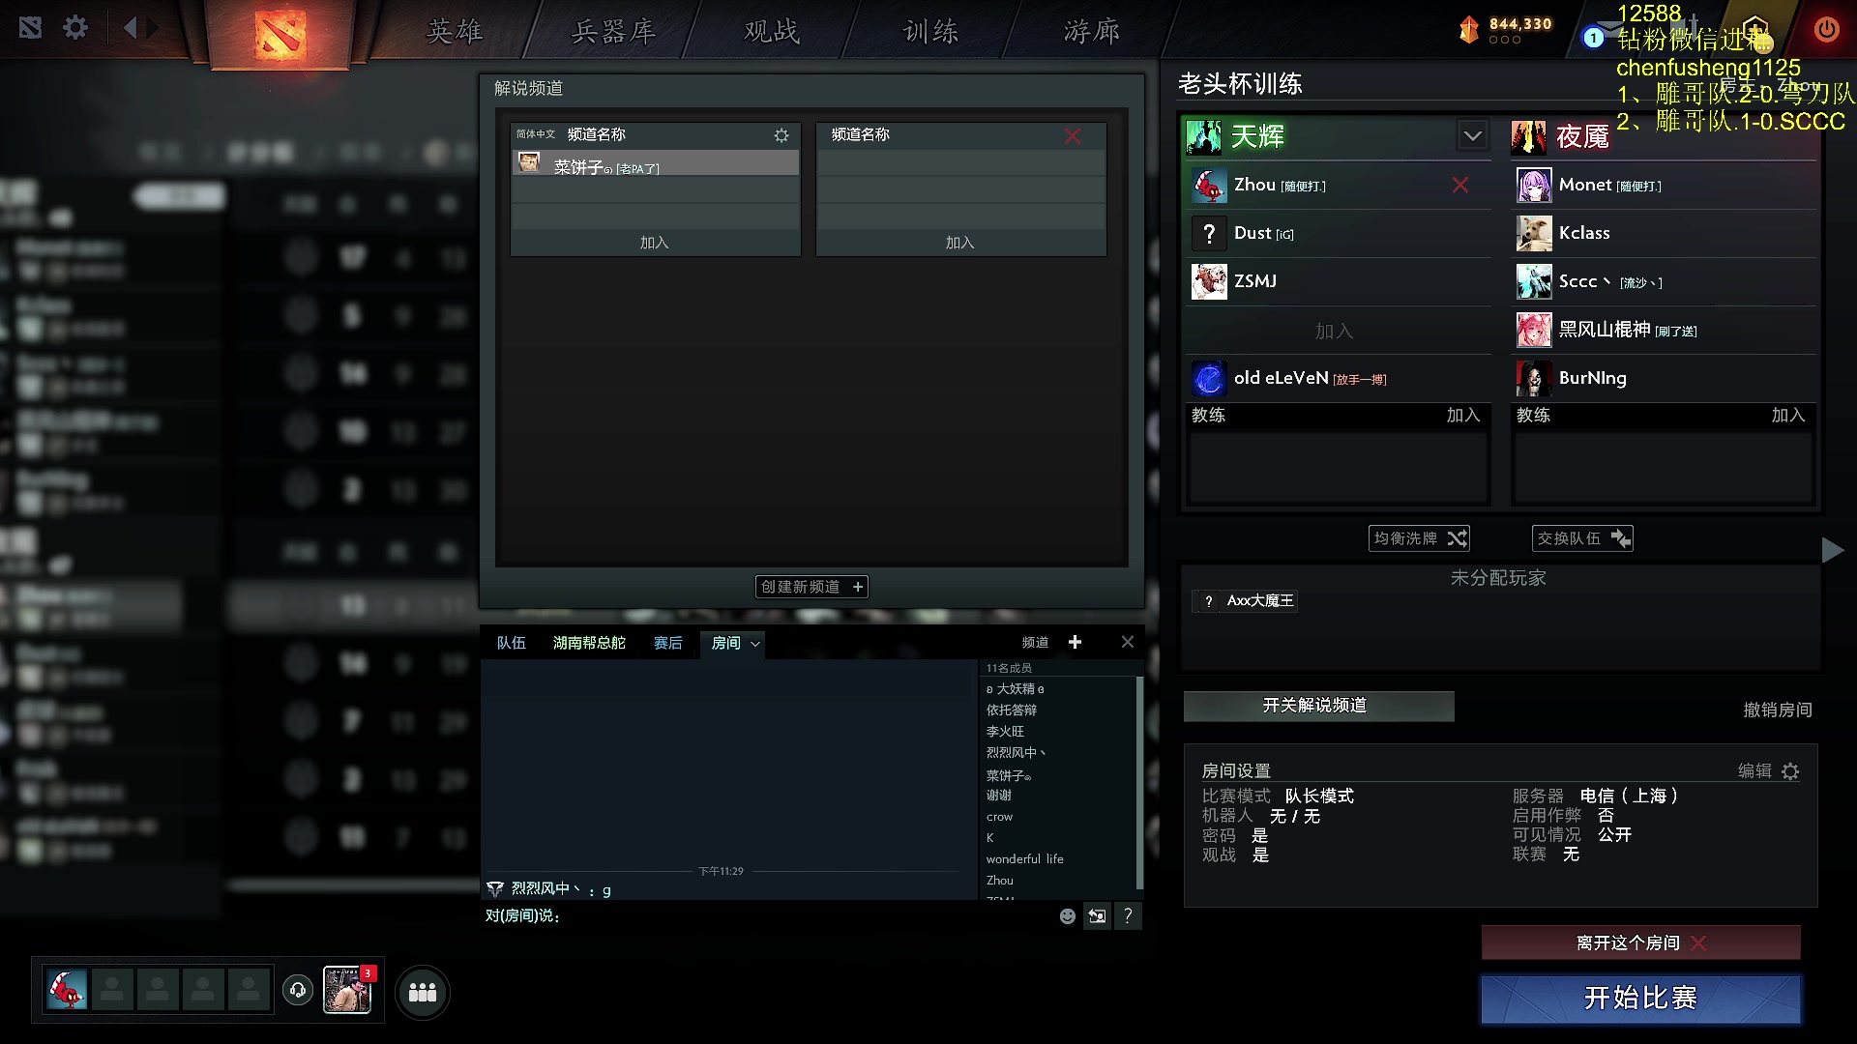1857x1044 pixels.
Task: Select member crow in chat list
Action: [999, 817]
